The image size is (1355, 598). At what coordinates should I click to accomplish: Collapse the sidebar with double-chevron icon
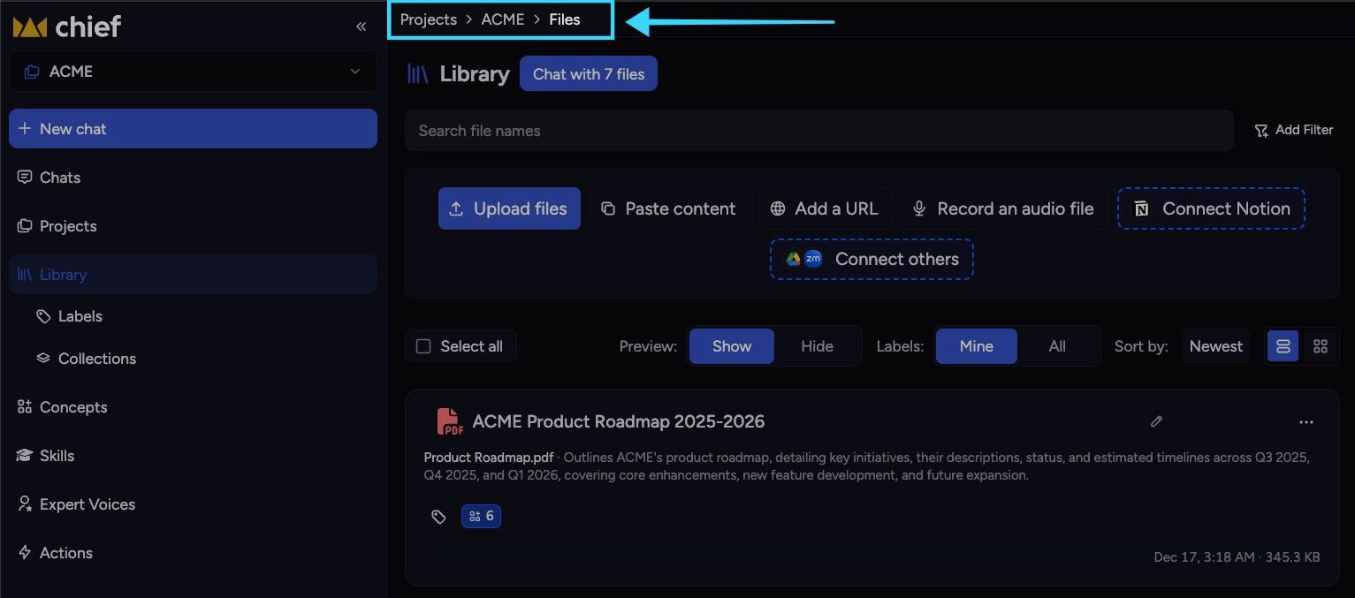[x=361, y=26]
